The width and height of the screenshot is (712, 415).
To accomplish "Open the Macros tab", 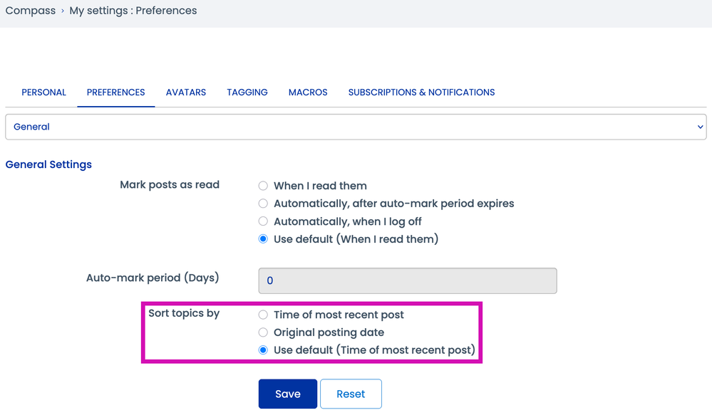I will click(308, 93).
